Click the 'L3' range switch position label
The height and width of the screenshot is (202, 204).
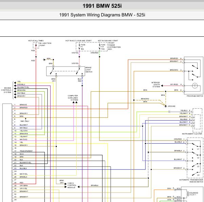coord(198,166)
